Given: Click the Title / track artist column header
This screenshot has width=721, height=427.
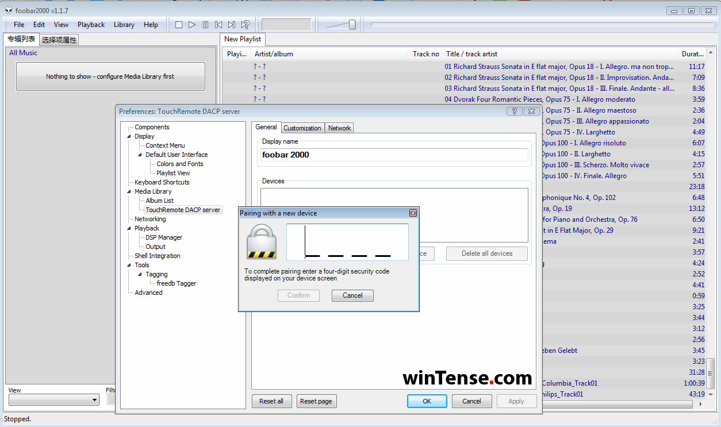Looking at the screenshot, I should pyautogui.click(x=561, y=54).
